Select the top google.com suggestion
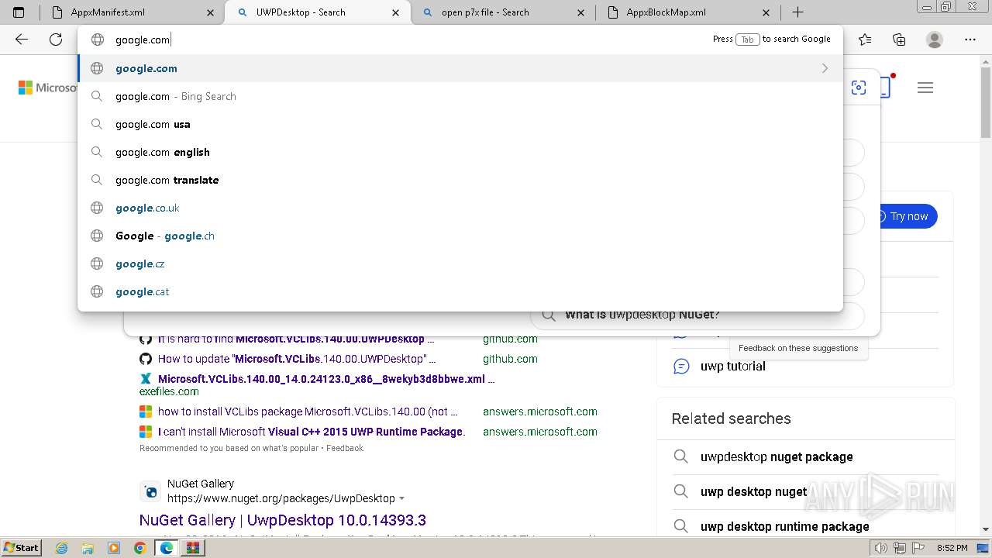 click(x=460, y=68)
